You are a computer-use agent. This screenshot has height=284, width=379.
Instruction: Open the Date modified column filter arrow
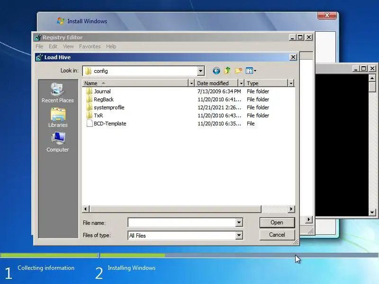[x=241, y=83]
